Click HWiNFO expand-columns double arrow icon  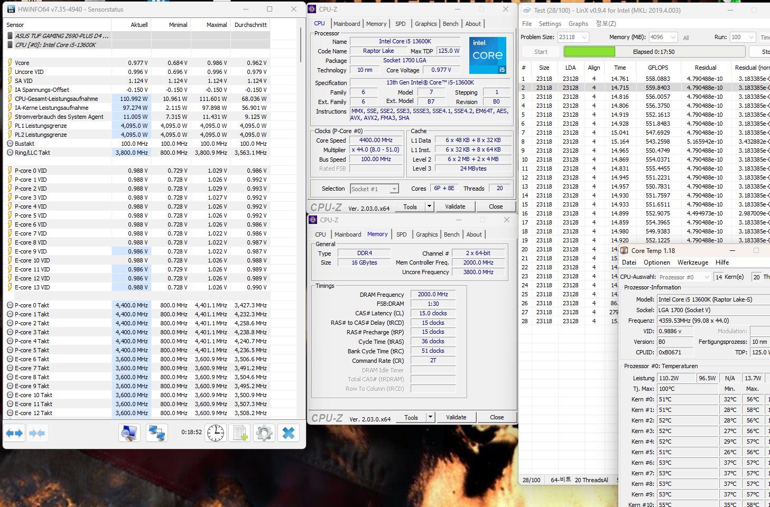[x=14, y=434]
